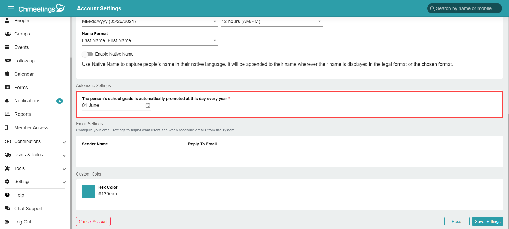Open the 12 hours time format dropdown
Viewport: 509px width, 229px height.
(272, 21)
